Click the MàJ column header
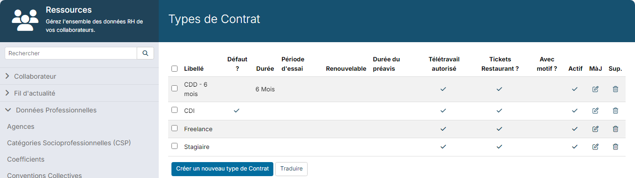This screenshot has width=635, height=178. click(x=596, y=68)
